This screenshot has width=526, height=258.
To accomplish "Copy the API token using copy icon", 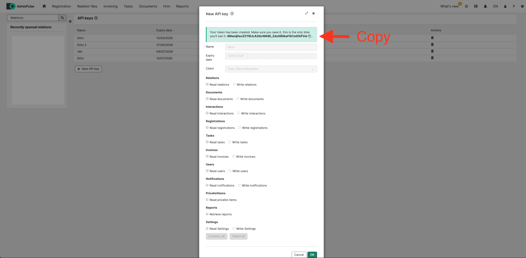I will (309, 36).
